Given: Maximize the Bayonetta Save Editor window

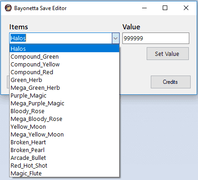Looking at the screenshot, I should click(x=165, y=8).
